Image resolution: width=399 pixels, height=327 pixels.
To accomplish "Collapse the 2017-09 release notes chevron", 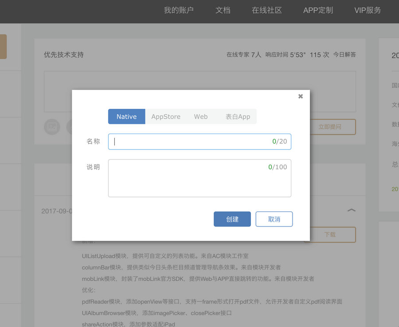I will [352, 210].
